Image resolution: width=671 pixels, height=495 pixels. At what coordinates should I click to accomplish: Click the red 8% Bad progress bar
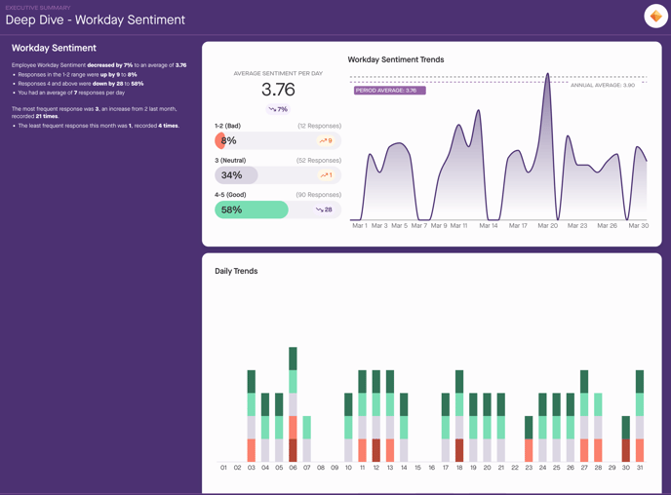pyautogui.click(x=221, y=141)
